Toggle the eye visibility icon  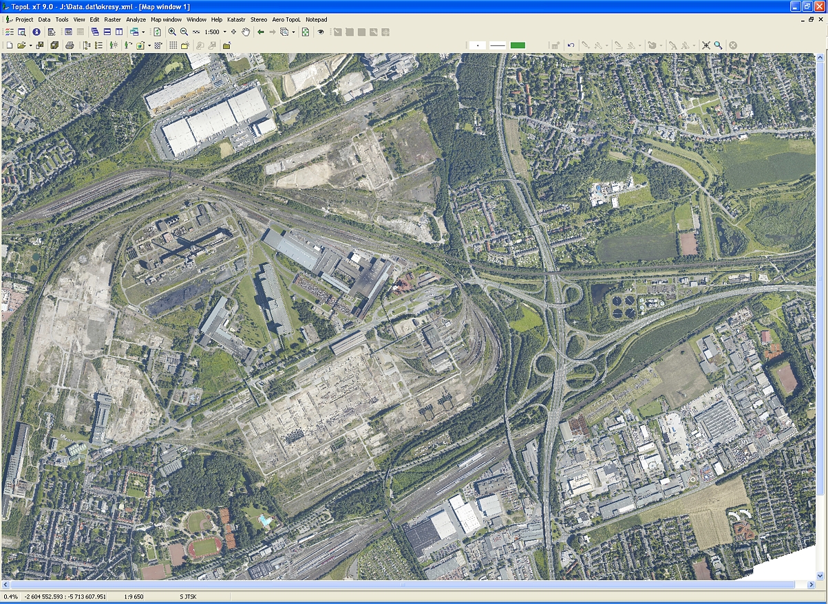point(321,32)
